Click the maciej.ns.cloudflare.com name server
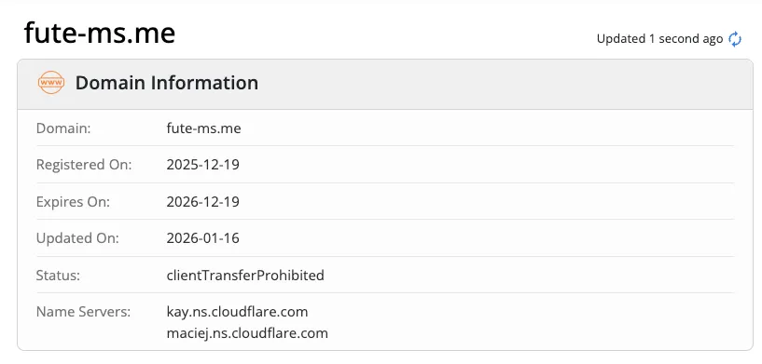The height and width of the screenshot is (364, 762). pos(247,333)
